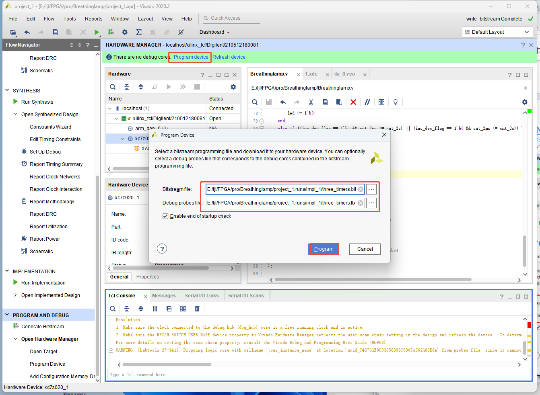
Task: Click the sigma Reports toolbar icon
Action: click(139, 32)
